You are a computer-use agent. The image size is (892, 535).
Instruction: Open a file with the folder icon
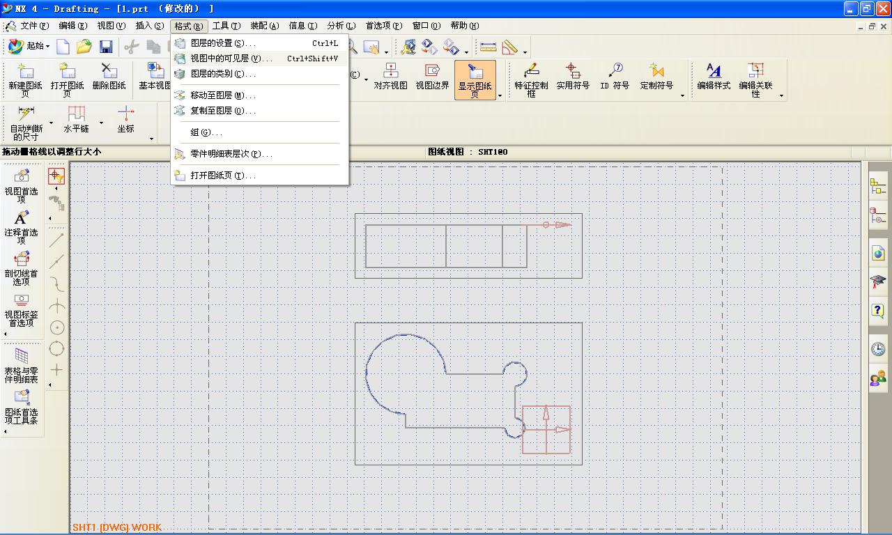click(84, 47)
